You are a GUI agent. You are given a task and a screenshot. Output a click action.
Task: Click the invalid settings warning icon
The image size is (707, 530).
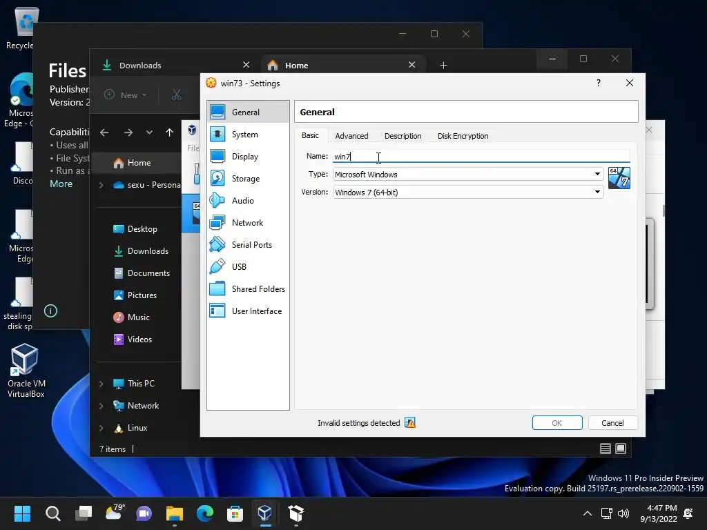(x=410, y=423)
